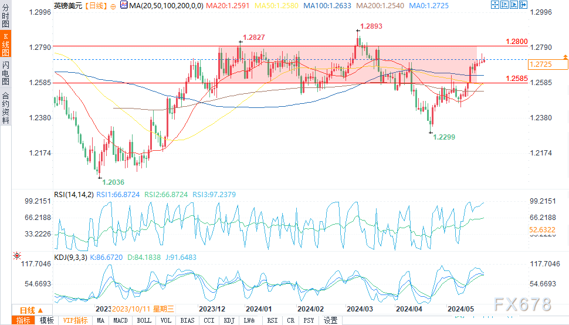Image resolution: width=569 pixels, height=325 pixels.
Task: Click the 1.2725 current price label
Action: click(538, 65)
